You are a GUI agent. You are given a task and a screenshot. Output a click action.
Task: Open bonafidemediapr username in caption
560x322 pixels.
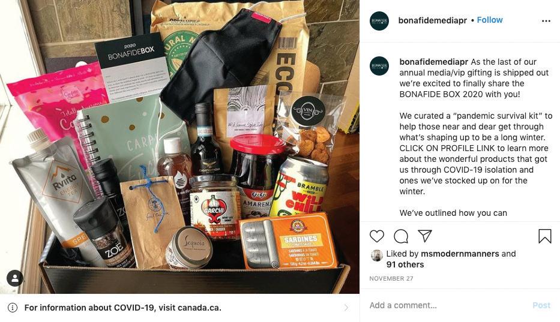(433, 62)
